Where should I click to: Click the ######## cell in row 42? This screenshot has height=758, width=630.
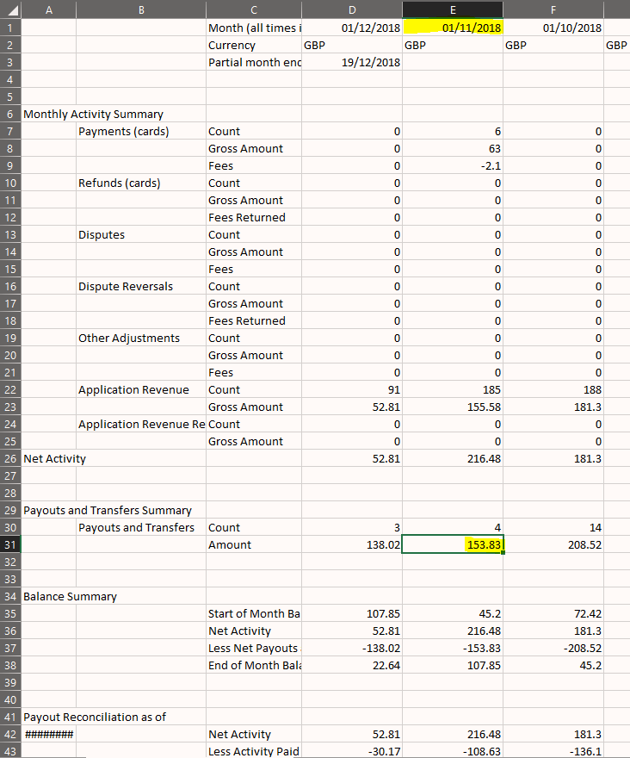[49, 734]
